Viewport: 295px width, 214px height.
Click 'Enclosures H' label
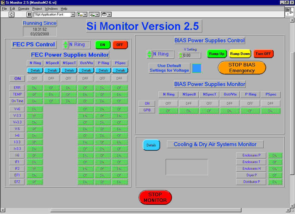pyautogui.click(x=251, y=169)
